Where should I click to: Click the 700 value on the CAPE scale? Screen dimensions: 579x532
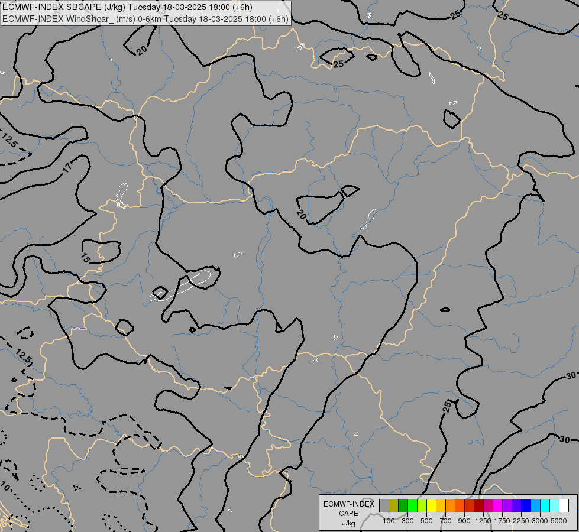pos(446,521)
